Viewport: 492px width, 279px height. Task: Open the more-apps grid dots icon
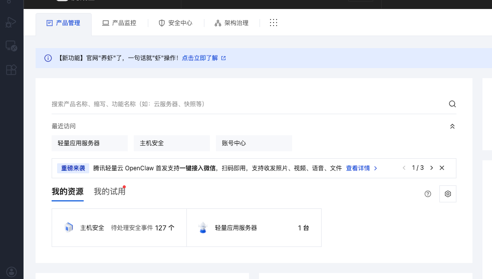(274, 23)
